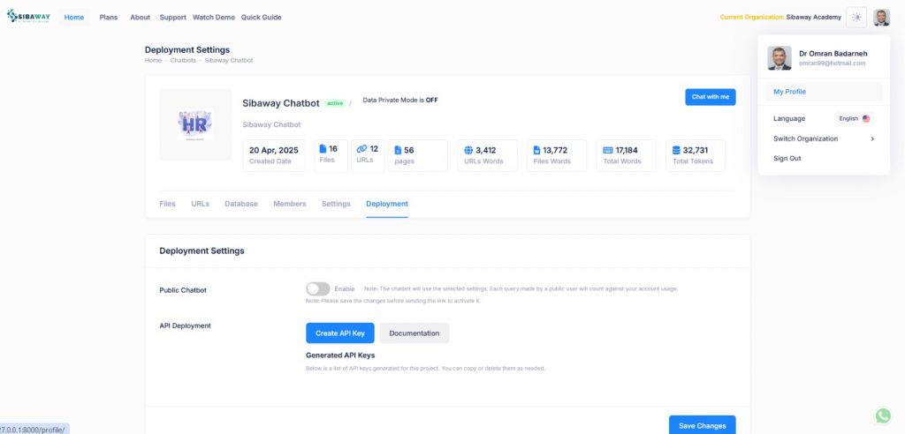
Task: Switch to the Settings tab
Action: (x=336, y=204)
